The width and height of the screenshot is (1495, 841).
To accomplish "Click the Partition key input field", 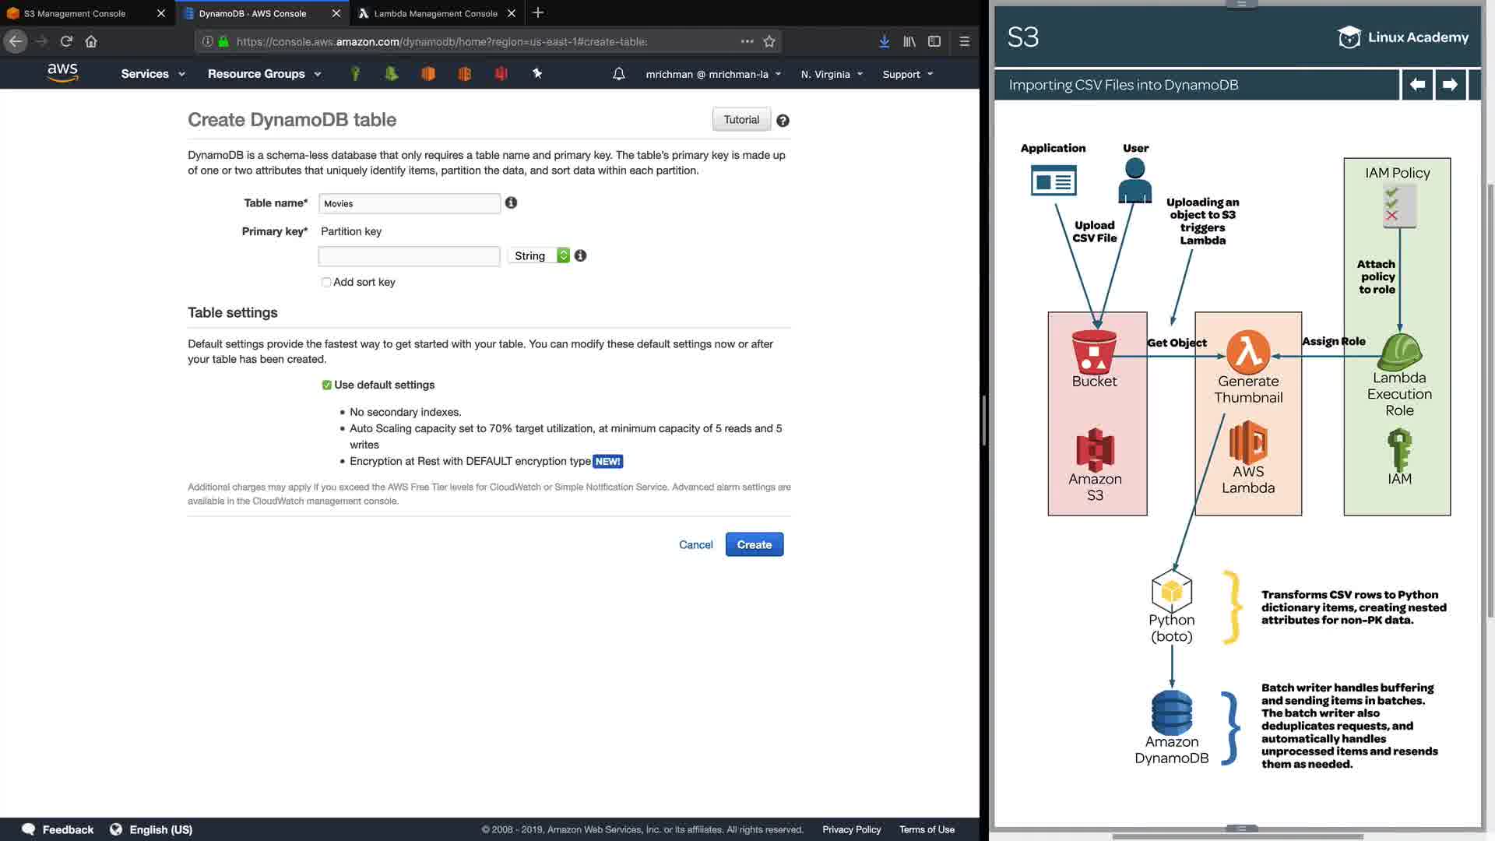I will pos(409,256).
